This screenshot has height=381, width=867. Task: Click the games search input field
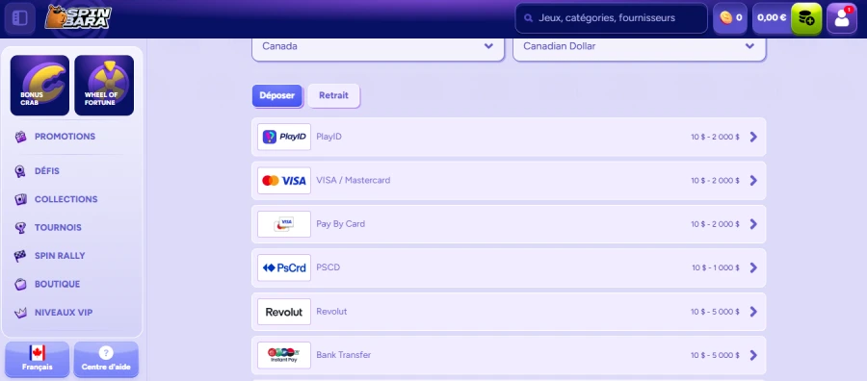(611, 18)
